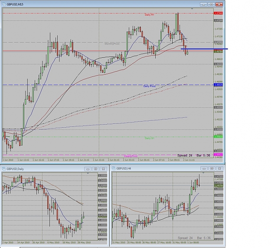Click the 31 May 00:00 label on H4 chart
Viewport: 271px width, 248px height.
coord(179,242)
